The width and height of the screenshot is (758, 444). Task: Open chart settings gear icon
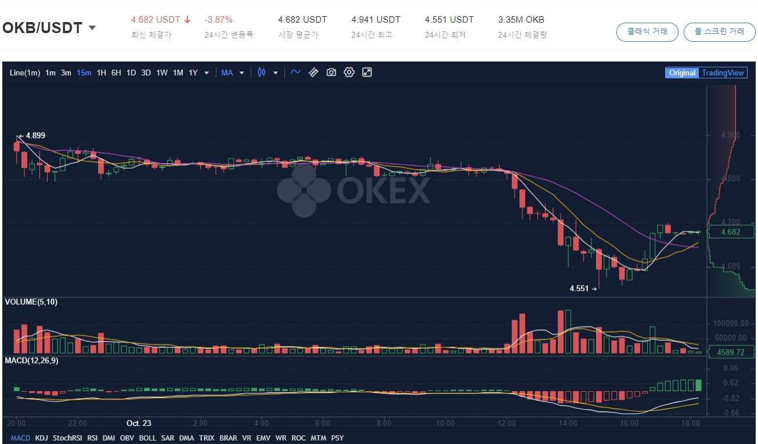point(349,73)
